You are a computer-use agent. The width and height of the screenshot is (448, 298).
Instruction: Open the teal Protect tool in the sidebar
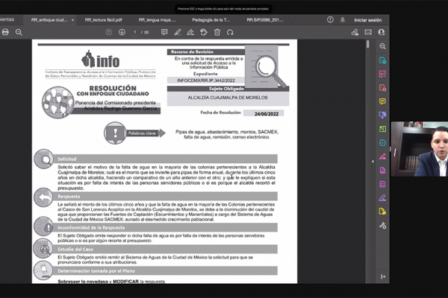382,142
